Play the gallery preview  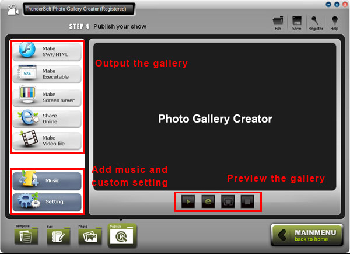pyautogui.click(x=188, y=201)
